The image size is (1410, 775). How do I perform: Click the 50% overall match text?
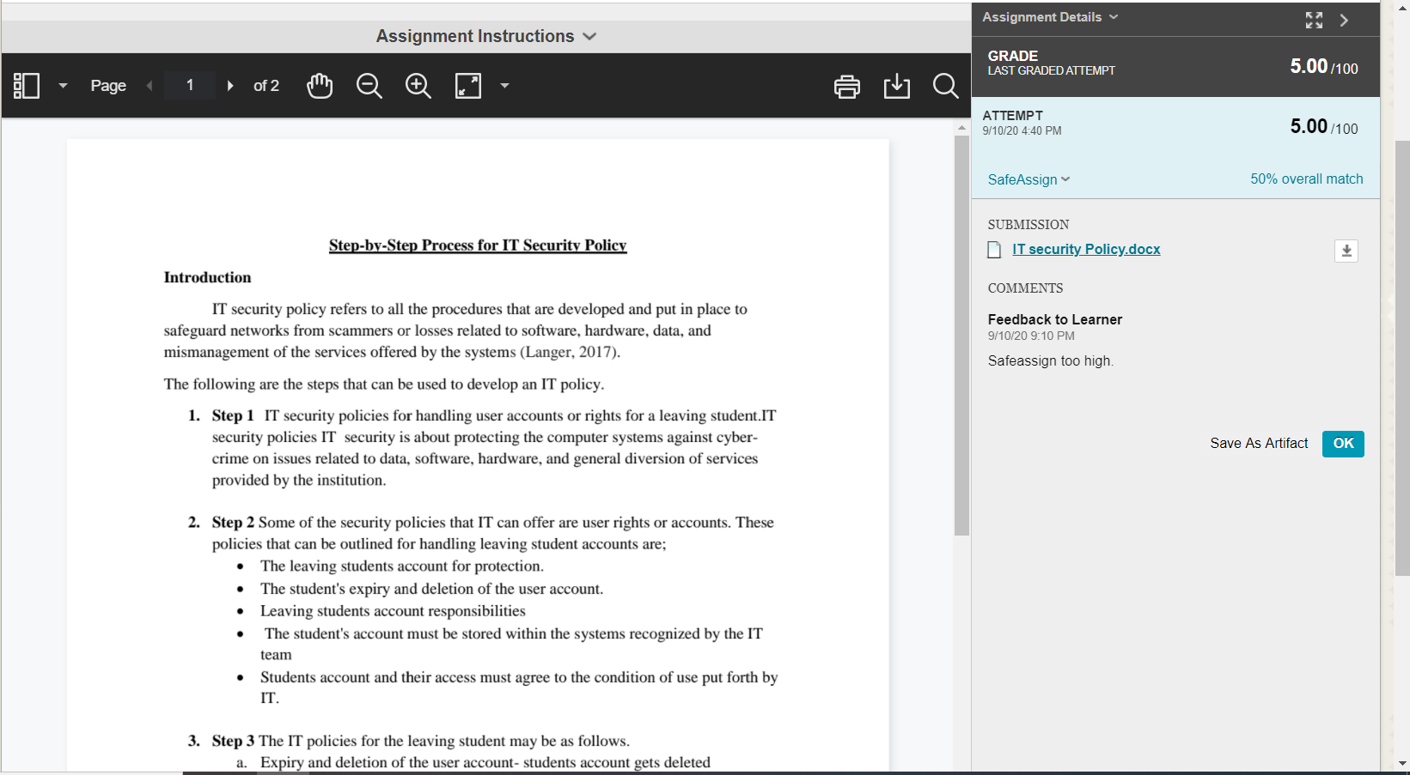(x=1306, y=179)
